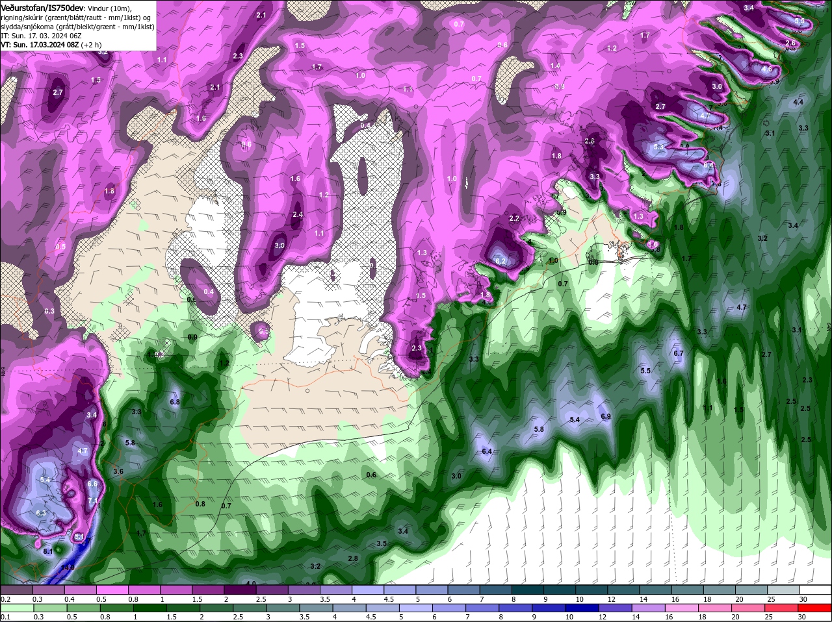Image resolution: width=832 pixels, height=622 pixels.
Task: Click the 1.4 snowfall value label
Action: tap(555, 66)
